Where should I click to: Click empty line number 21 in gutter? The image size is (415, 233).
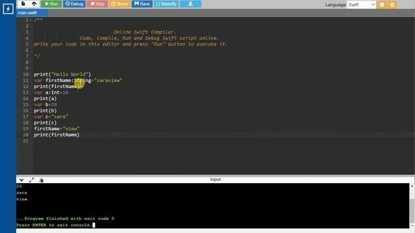tap(25, 141)
